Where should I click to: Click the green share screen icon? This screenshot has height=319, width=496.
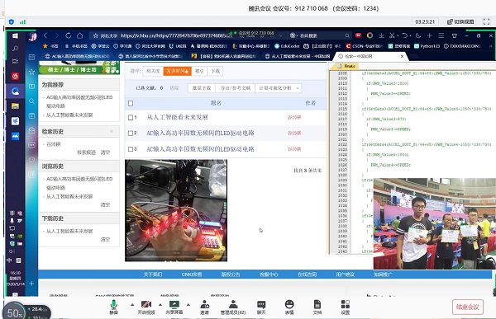pos(174,304)
